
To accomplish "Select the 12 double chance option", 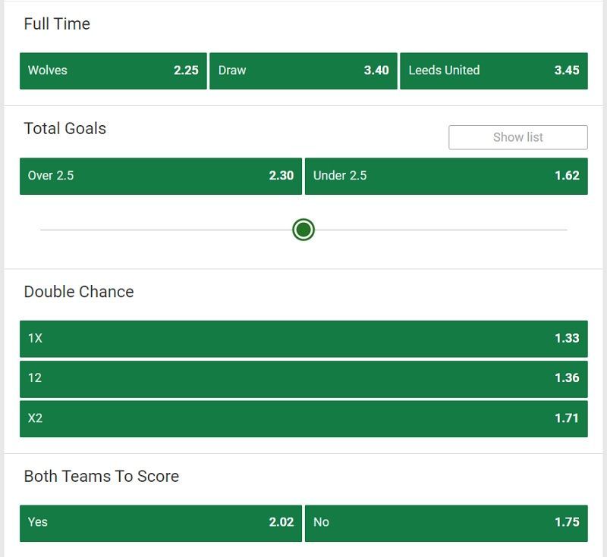I will click(x=303, y=379).
